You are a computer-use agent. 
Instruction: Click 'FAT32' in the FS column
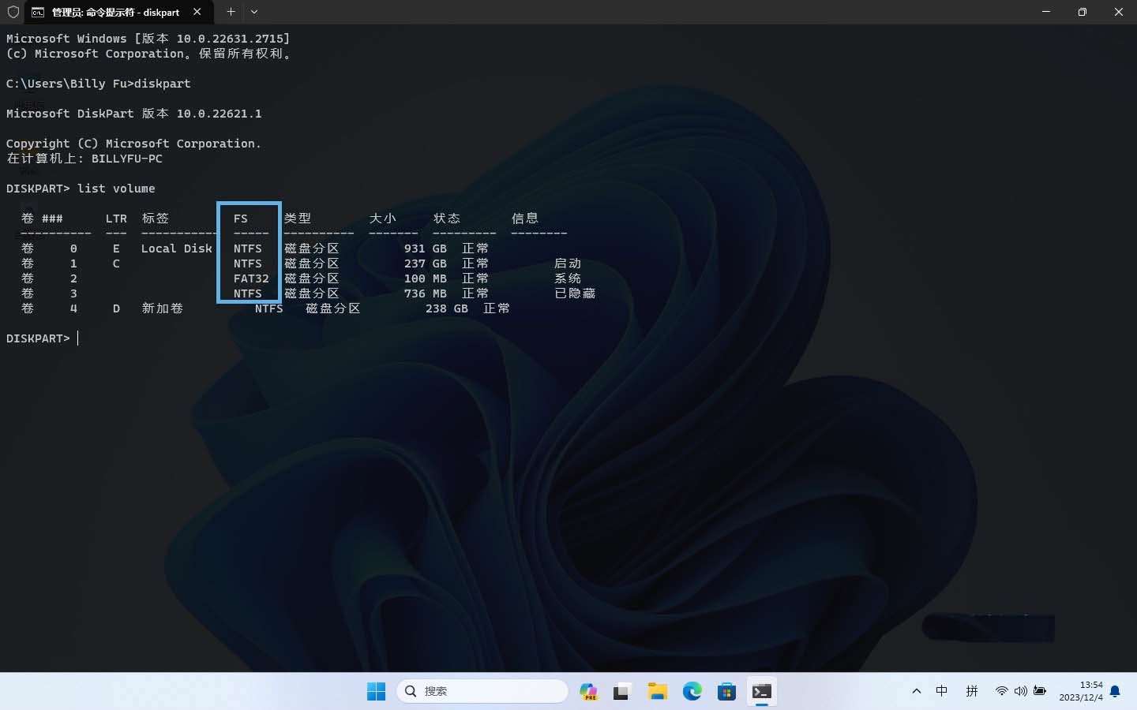[251, 278]
